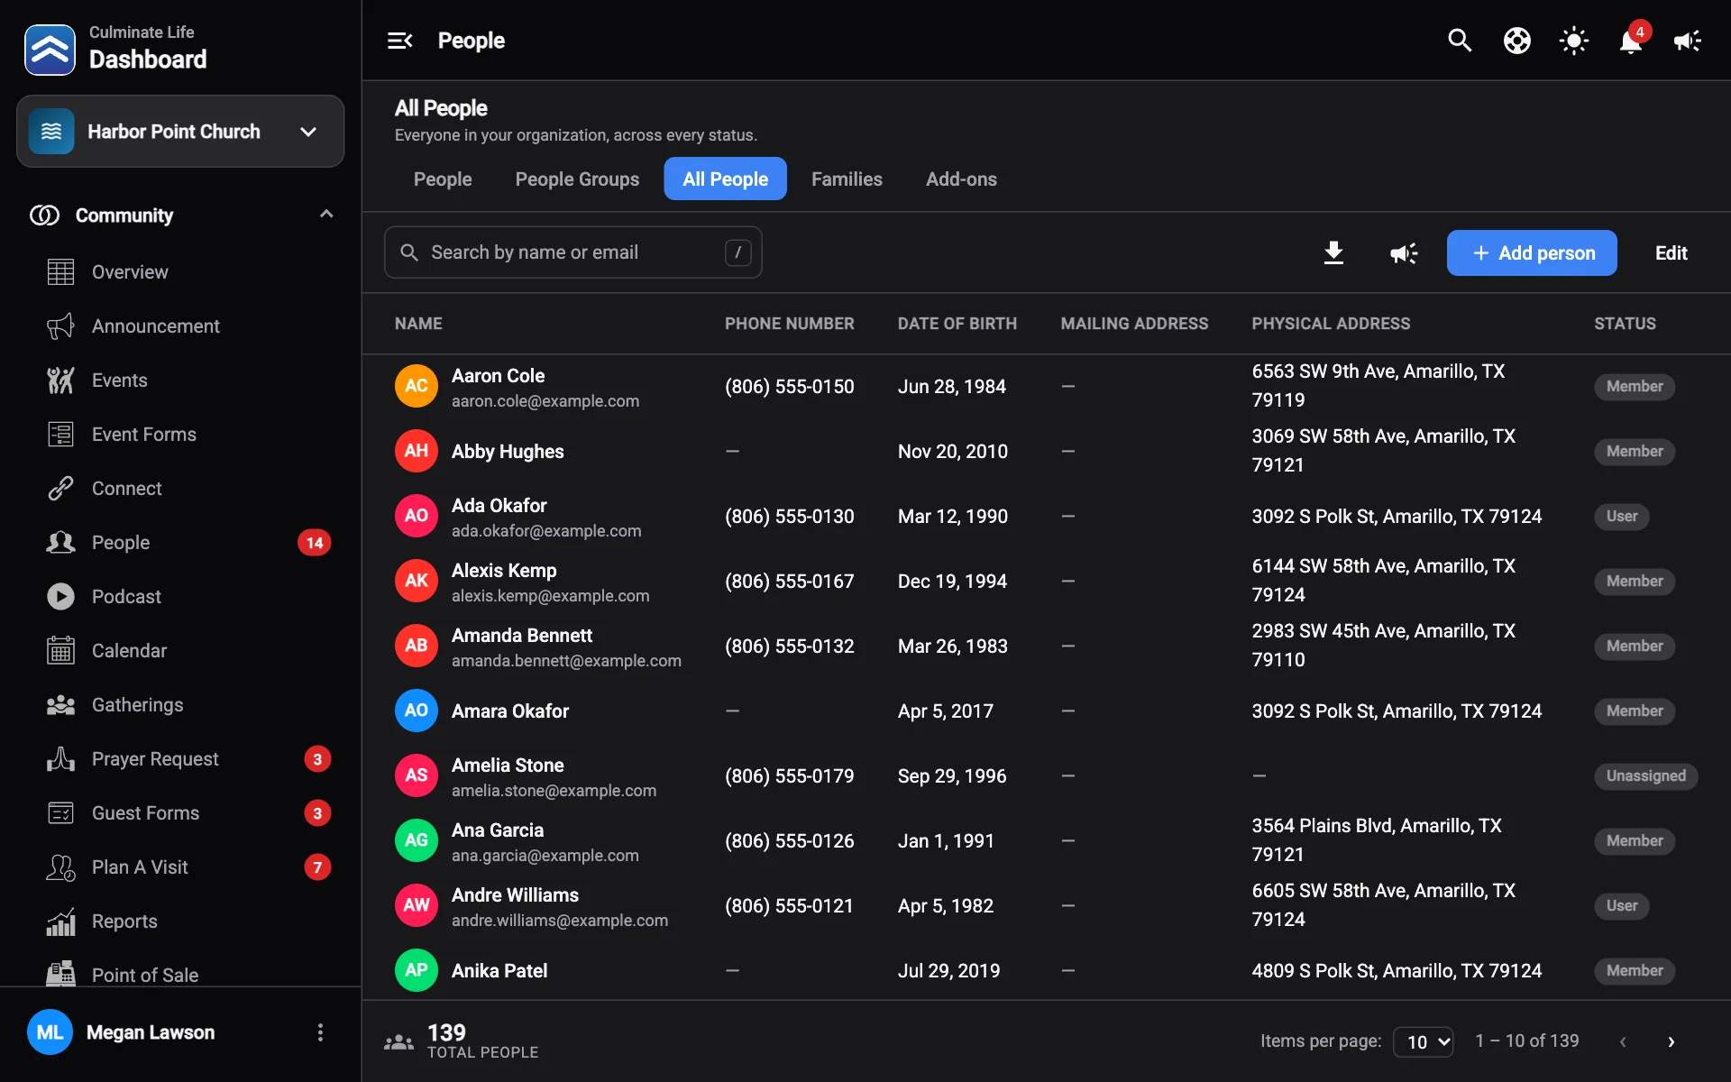Screen dimensions: 1731x1082
Task: Click the Add person button
Action: (x=1532, y=253)
